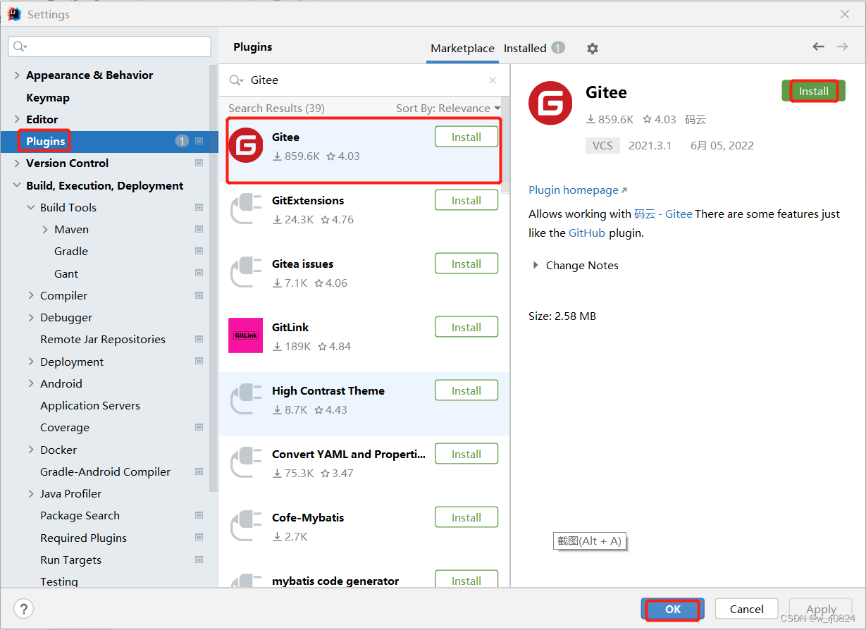This screenshot has width=866, height=630.
Task: Click project-level icon beside Compiler
Action: click(199, 295)
